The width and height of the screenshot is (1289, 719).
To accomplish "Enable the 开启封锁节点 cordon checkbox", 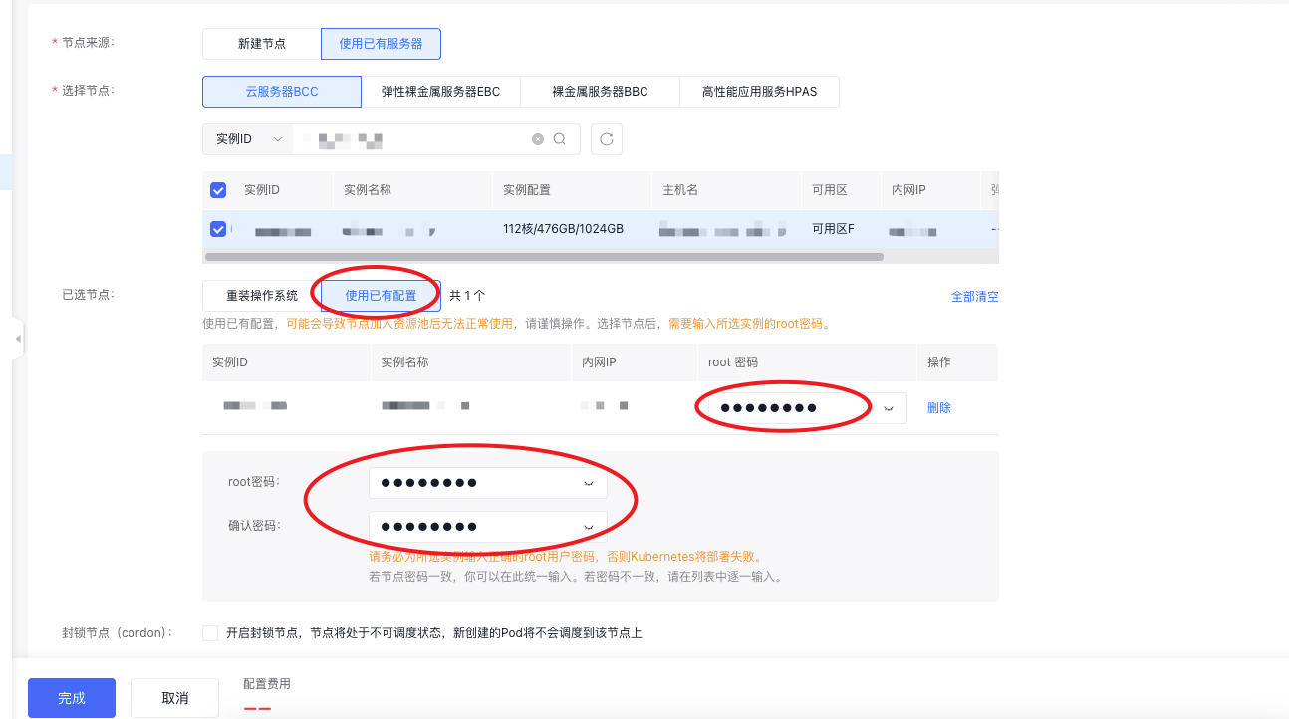I will point(210,633).
